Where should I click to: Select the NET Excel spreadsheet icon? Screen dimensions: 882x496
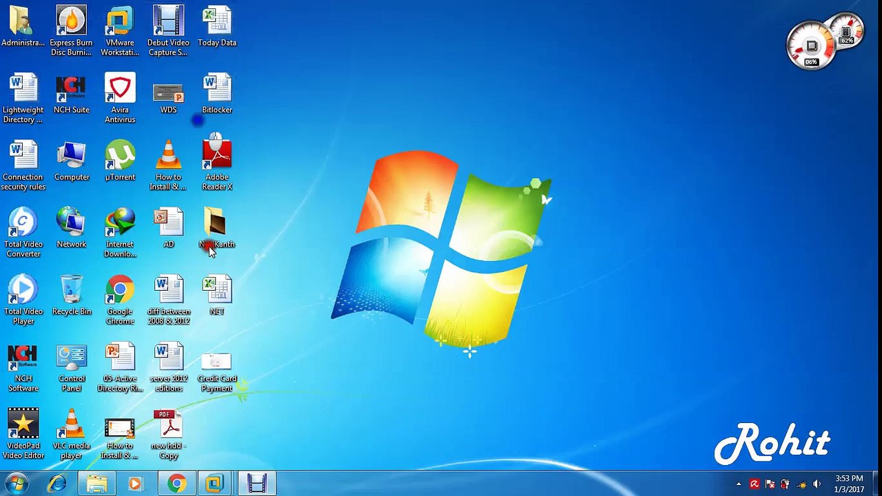[217, 296]
